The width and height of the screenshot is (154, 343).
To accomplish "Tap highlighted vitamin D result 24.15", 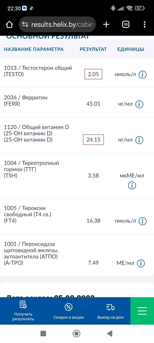I will tap(93, 140).
